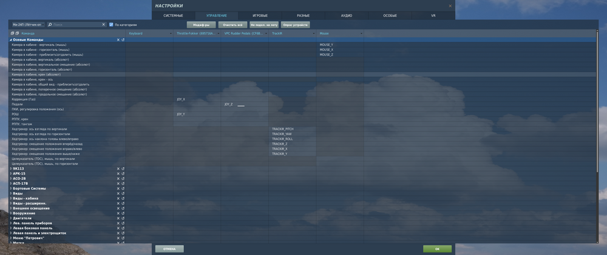This screenshot has width=607, height=255.
Task: Clear bindings for Виды category
Action: [x=118, y=194]
